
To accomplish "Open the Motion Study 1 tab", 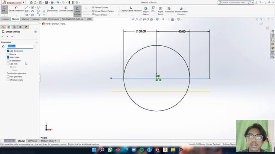I will pos(49,141).
